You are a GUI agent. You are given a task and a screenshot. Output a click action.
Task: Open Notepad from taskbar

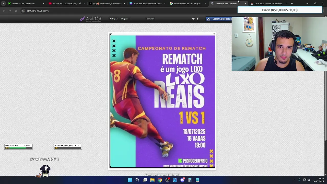coord(197,180)
